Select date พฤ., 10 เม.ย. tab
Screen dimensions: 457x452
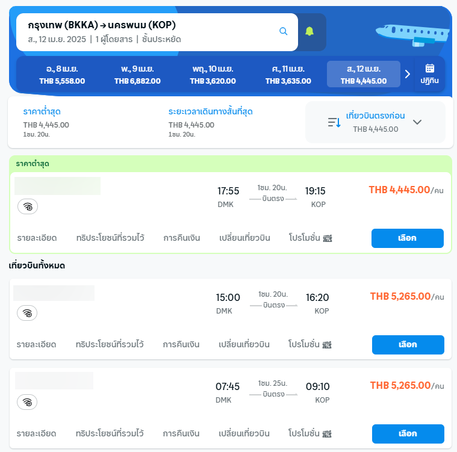click(213, 75)
